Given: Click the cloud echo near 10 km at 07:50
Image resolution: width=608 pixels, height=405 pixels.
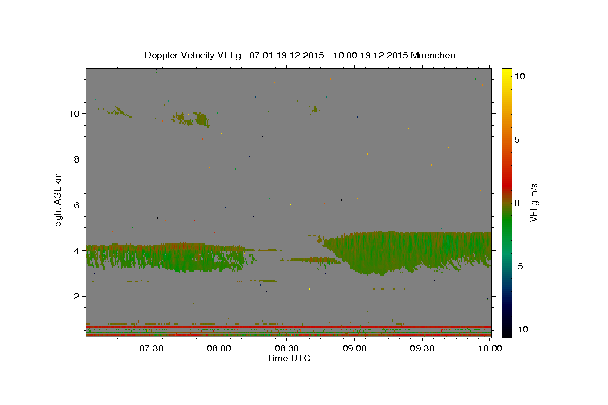Looking at the screenshot, I should (x=201, y=119).
